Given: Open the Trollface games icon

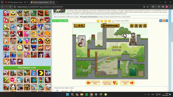Looking at the screenshot, I should click(x=13, y=20).
